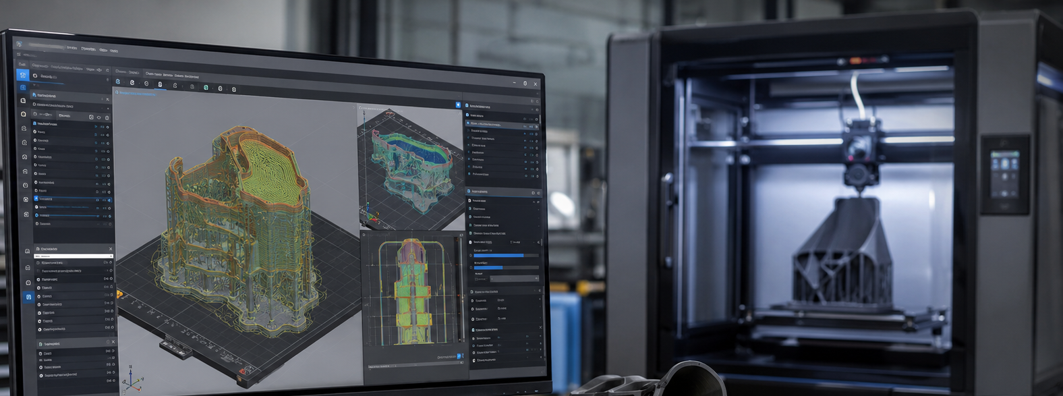1063x396 pixels.
Task: Click the axis gizmo in main viewport corner
Action: pyautogui.click(x=132, y=381)
